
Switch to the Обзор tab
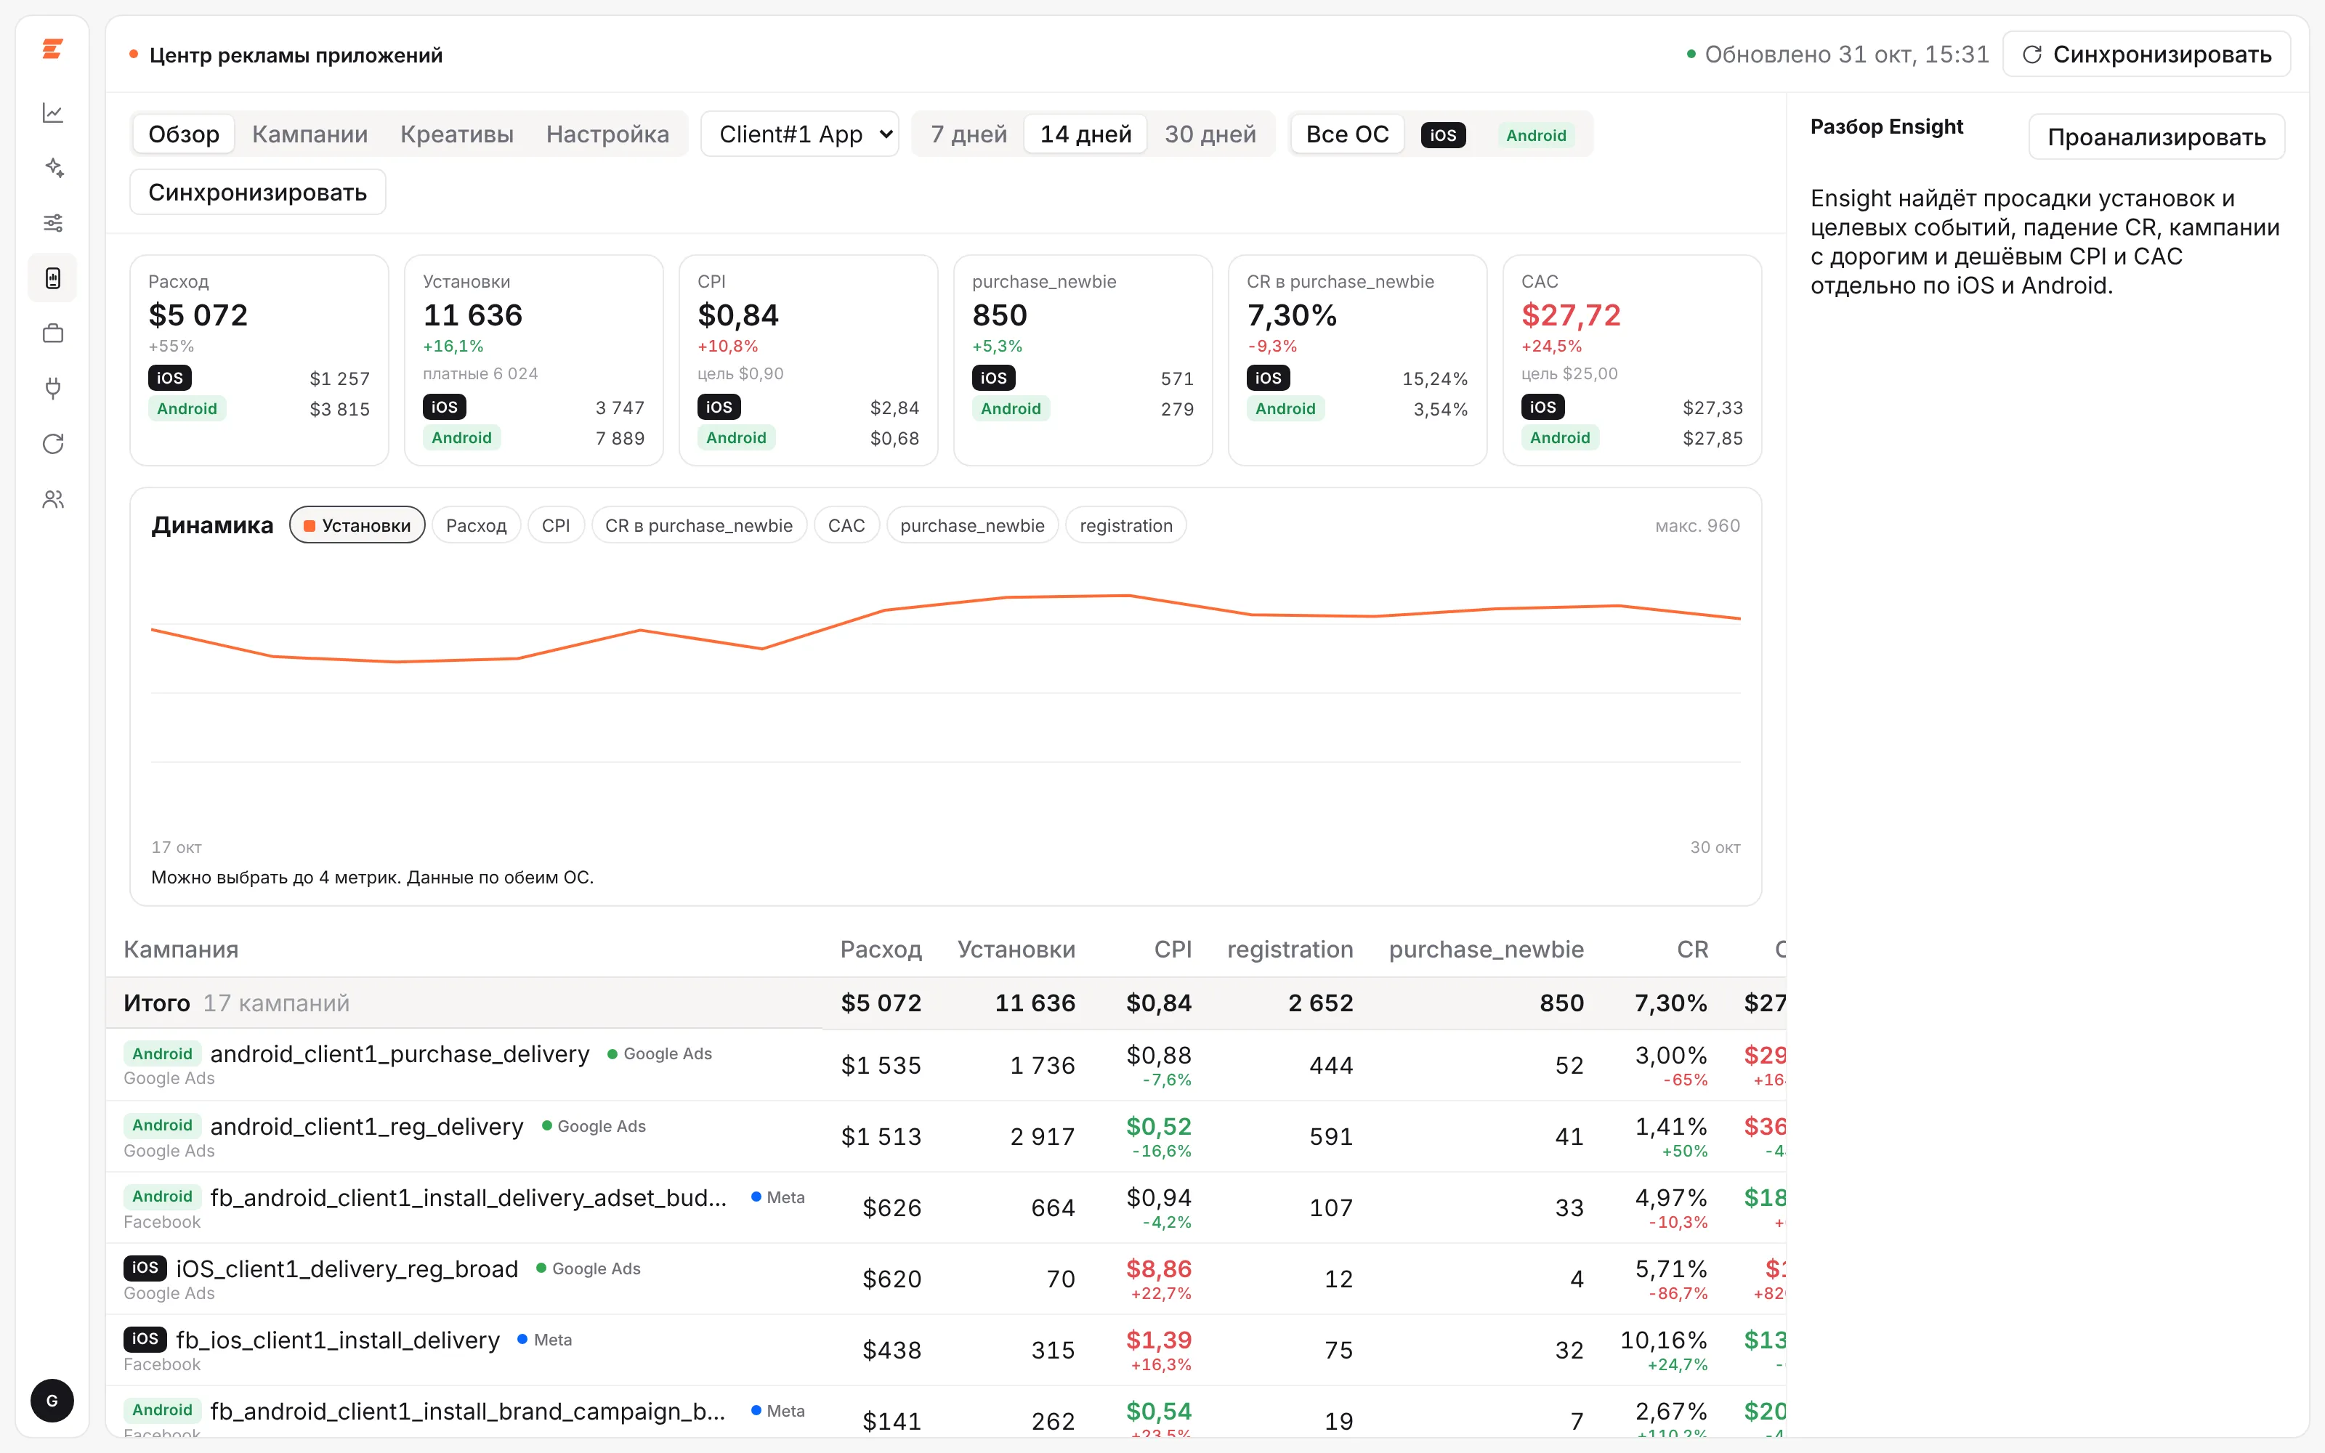coord(184,134)
